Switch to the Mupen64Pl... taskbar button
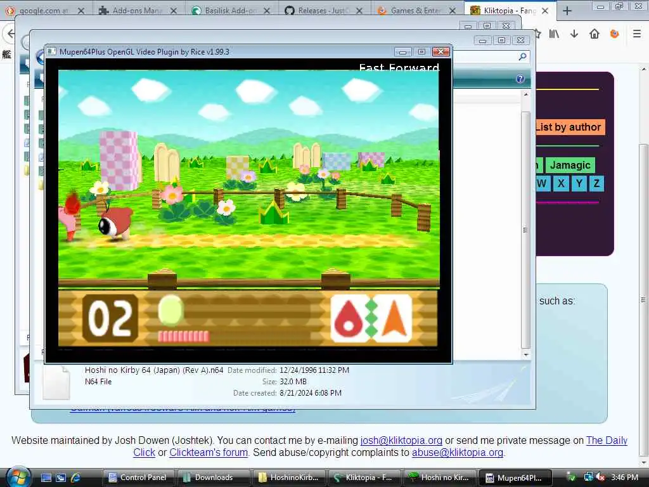Viewport: 649px width, 487px height. click(515, 477)
